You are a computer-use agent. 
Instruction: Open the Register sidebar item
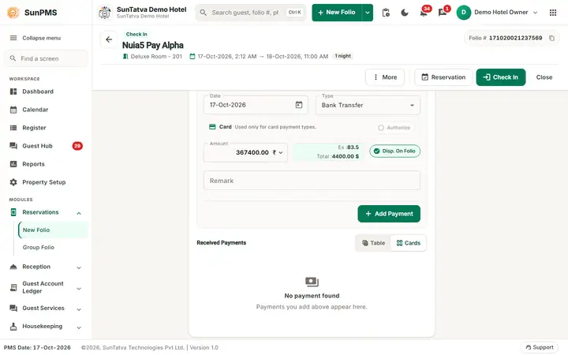(46, 128)
